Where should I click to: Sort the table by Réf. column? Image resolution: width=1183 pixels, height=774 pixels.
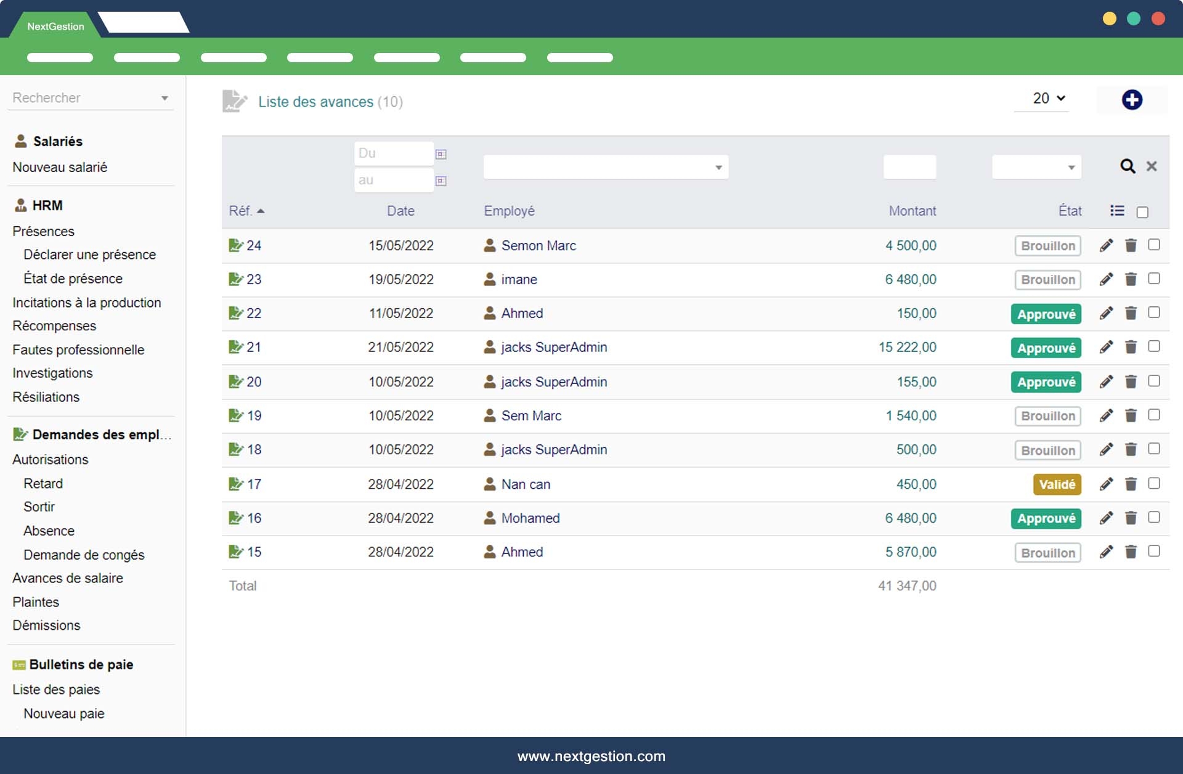tap(240, 211)
